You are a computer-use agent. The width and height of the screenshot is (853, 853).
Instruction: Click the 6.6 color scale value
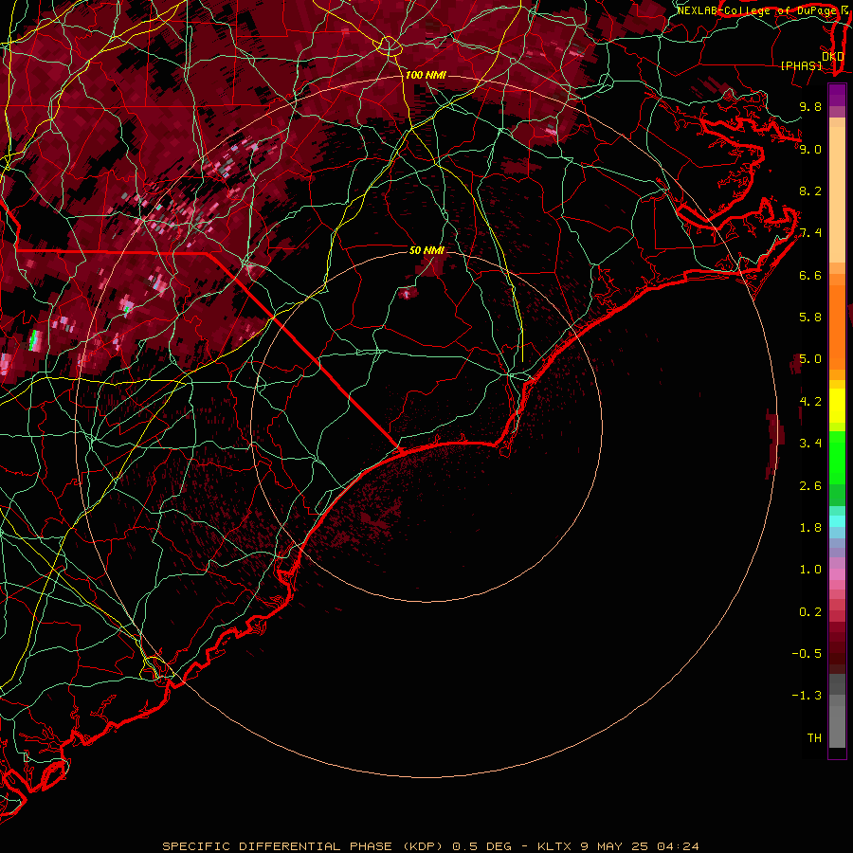point(810,275)
